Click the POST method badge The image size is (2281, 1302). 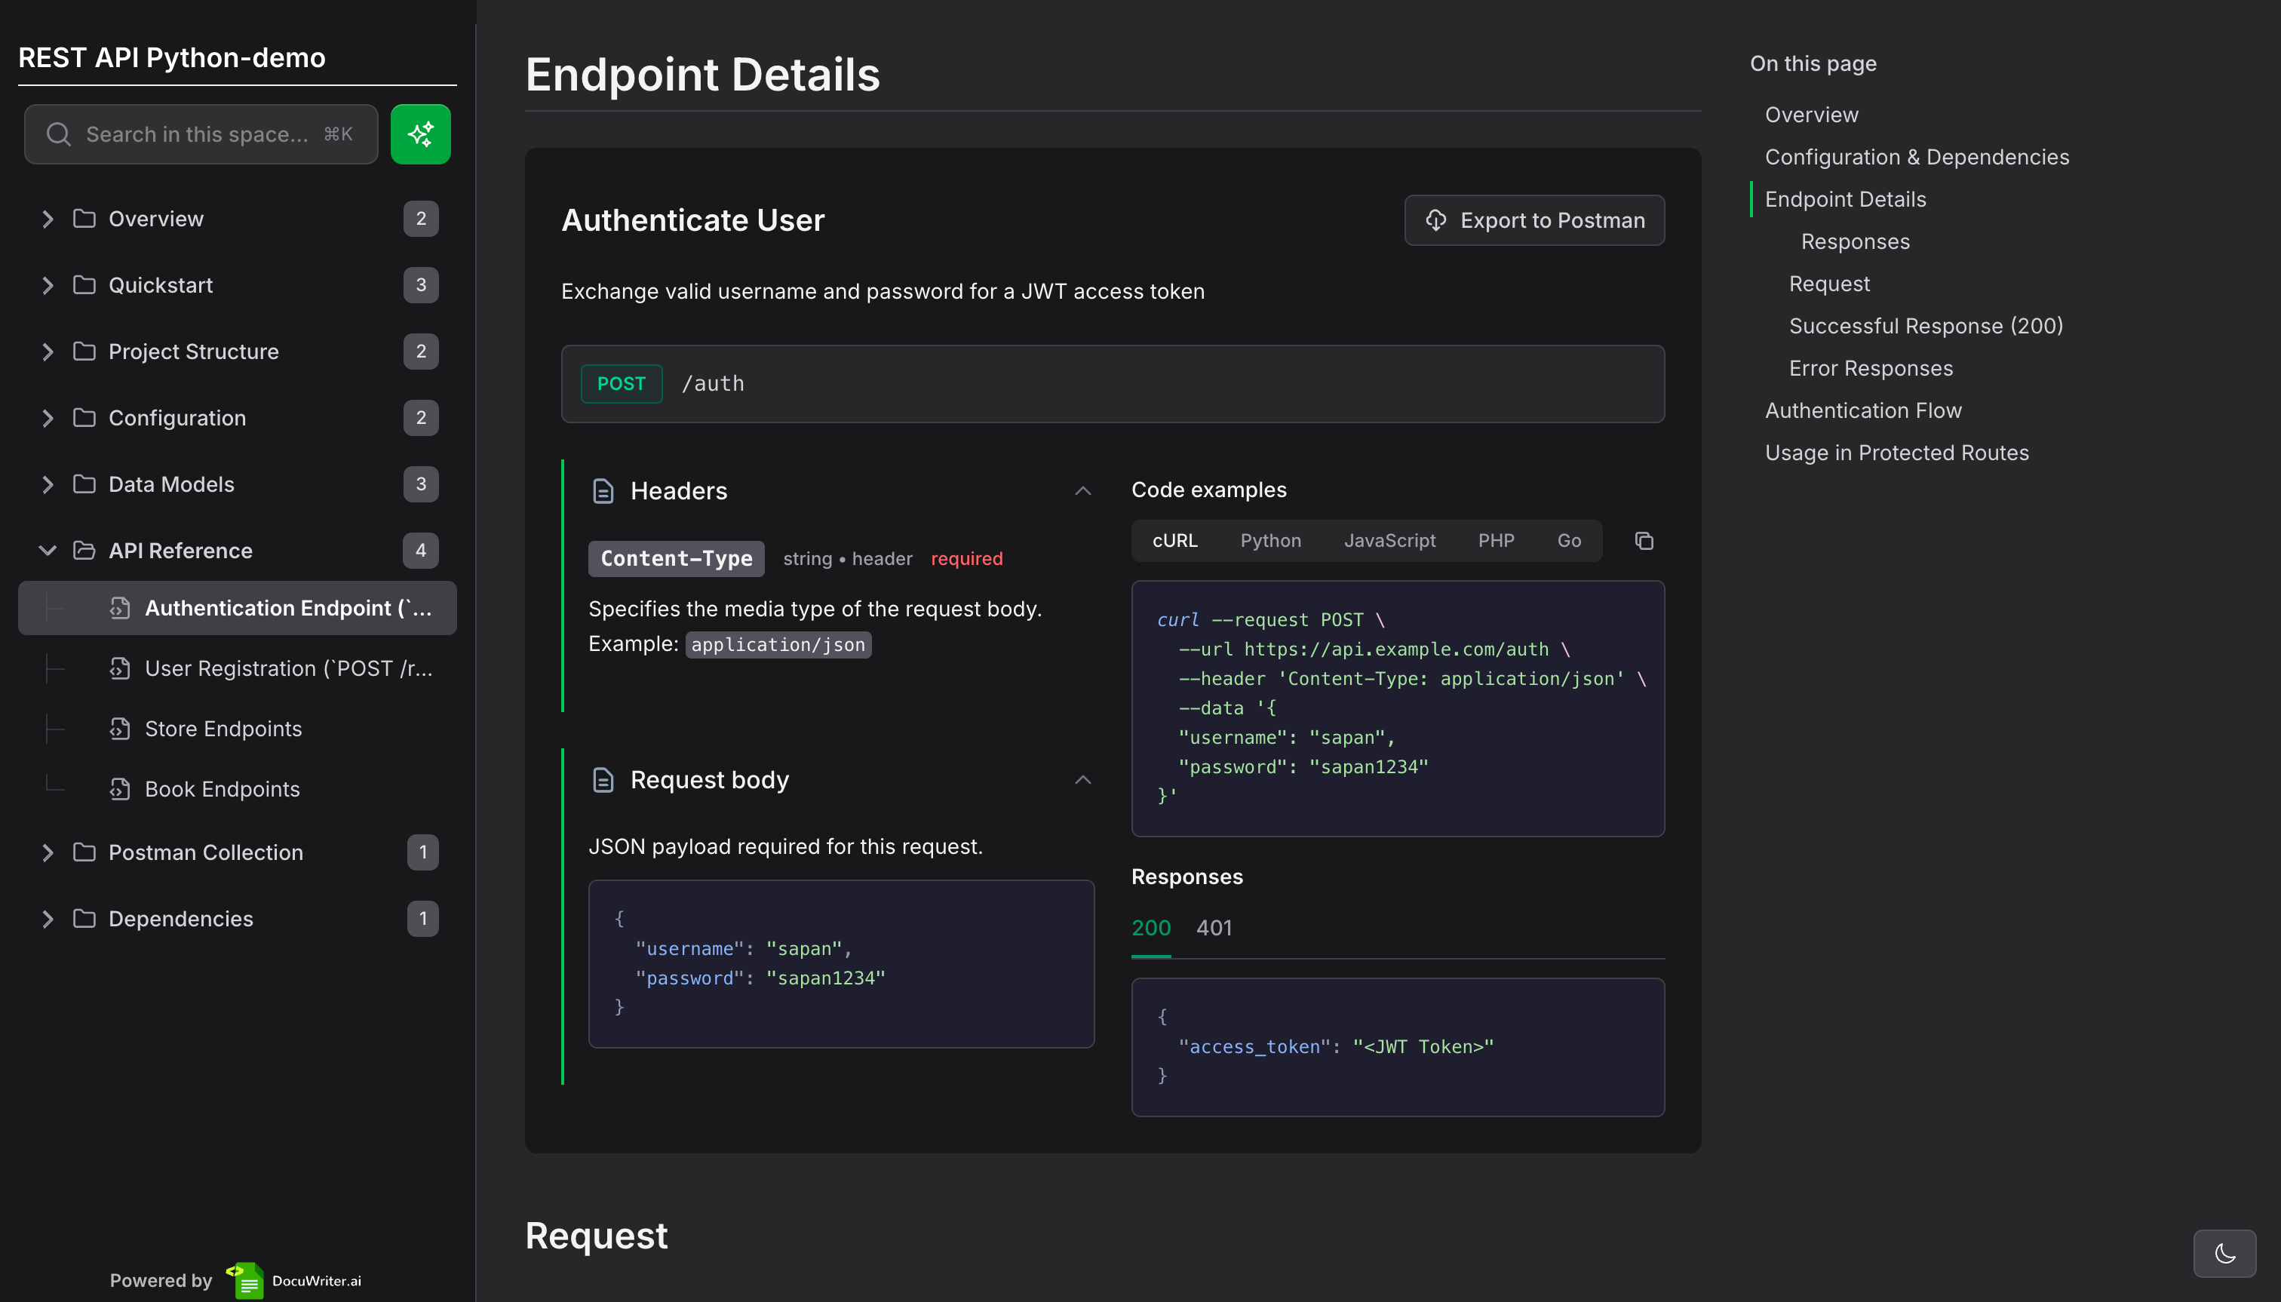point(622,384)
